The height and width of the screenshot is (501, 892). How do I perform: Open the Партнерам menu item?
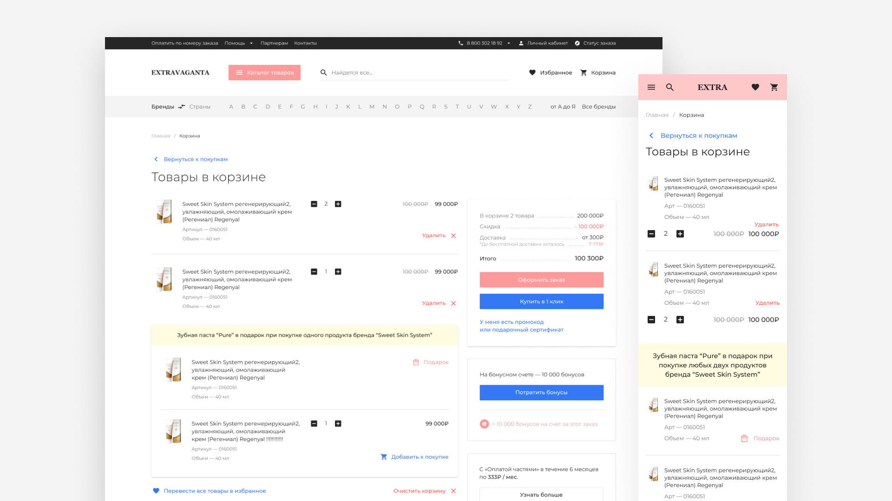[274, 43]
